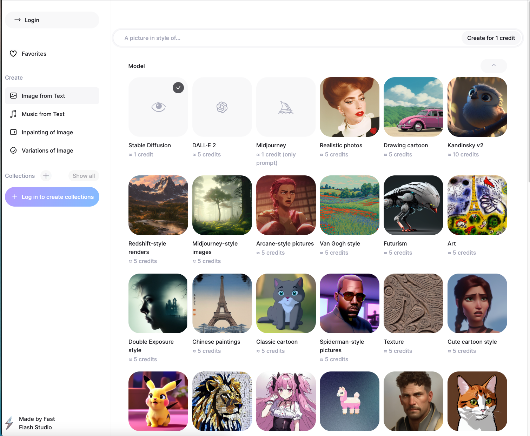Click the 'DALL·E 2' model name
Viewport: 530px width, 436px height.
tap(204, 145)
